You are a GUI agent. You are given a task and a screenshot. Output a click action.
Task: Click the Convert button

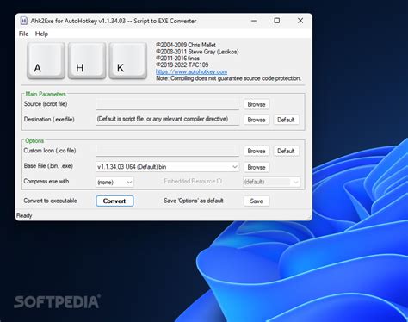[x=114, y=201]
